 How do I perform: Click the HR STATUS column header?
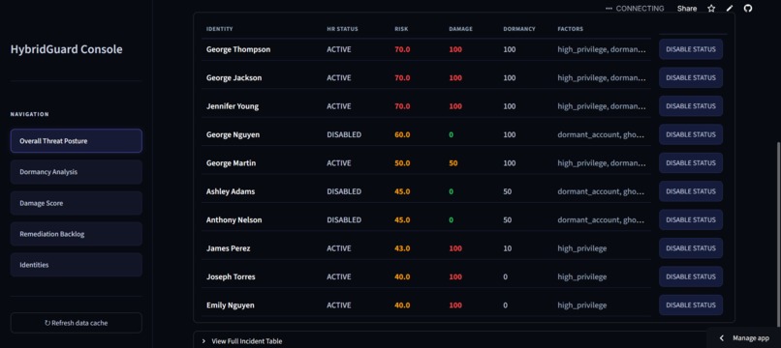coord(342,29)
